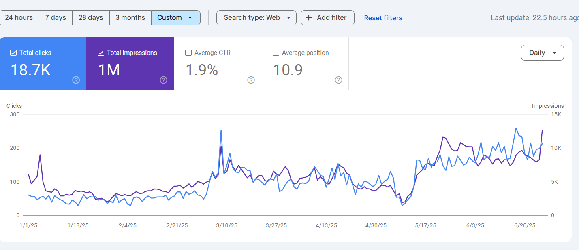This screenshot has width=579, height=250.
Task: Click help icon on Total clicks card
Action: point(76,80)
